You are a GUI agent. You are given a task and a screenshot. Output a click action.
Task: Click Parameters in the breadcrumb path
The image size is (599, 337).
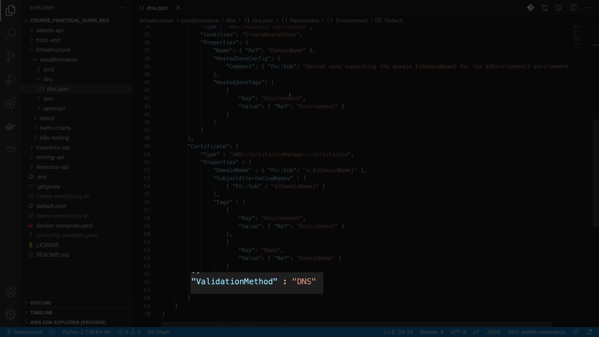point(304,21)
